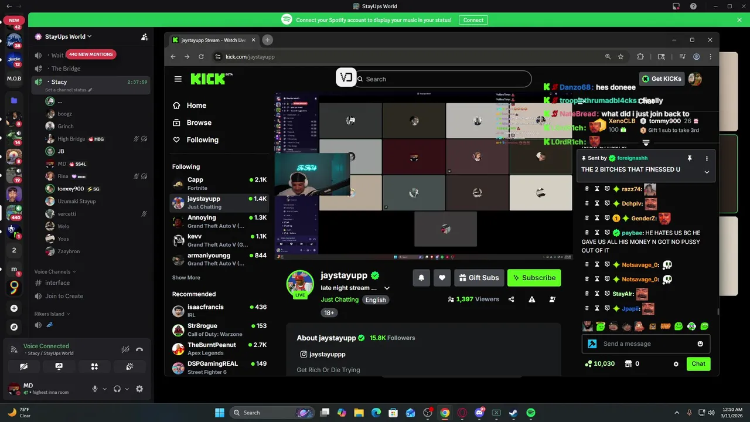The image size is (750, 422).
Task: Reload the Kick browser page
Action: pos(201,57)
